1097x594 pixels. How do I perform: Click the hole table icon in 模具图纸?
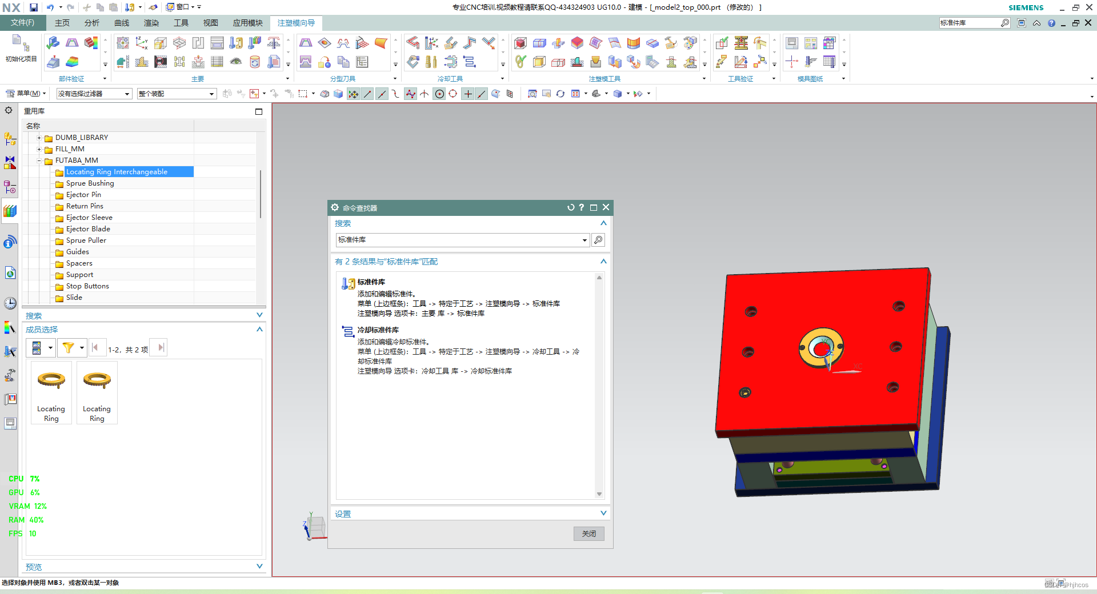click(x=830, y=43)
